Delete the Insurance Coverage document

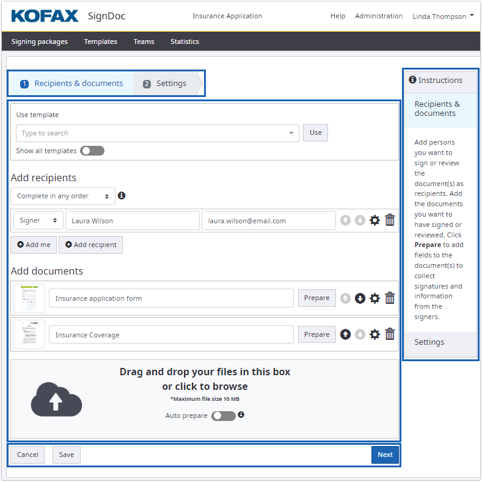(x=390, y=335)
